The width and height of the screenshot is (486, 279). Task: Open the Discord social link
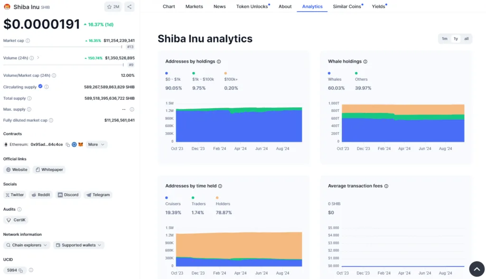(x=68, y=195)
